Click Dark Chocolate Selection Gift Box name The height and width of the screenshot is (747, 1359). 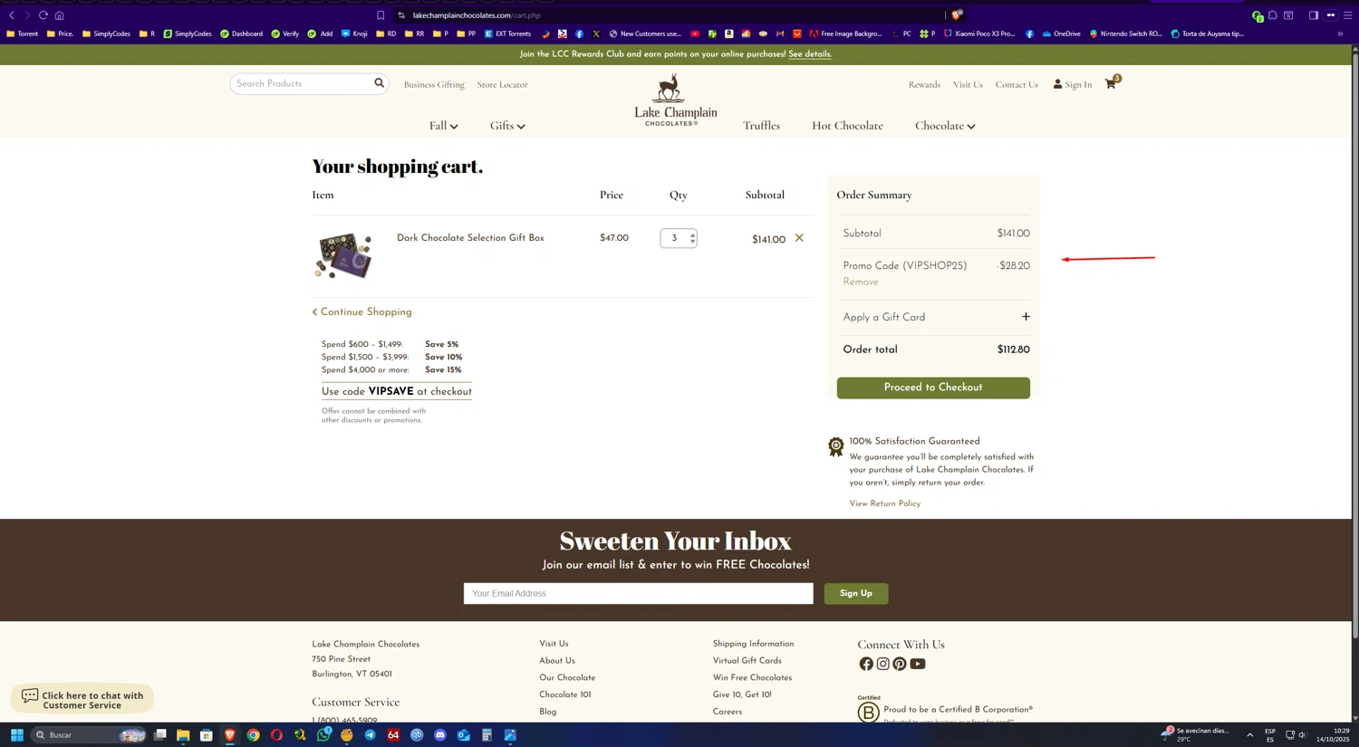click(470, 238)
